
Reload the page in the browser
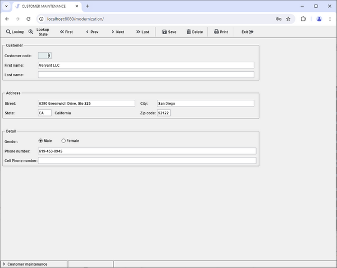pyautogui.click(x=28, y=19)
